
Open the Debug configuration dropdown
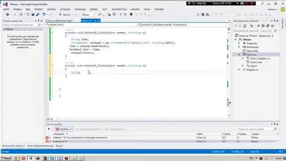click(88, 14)
